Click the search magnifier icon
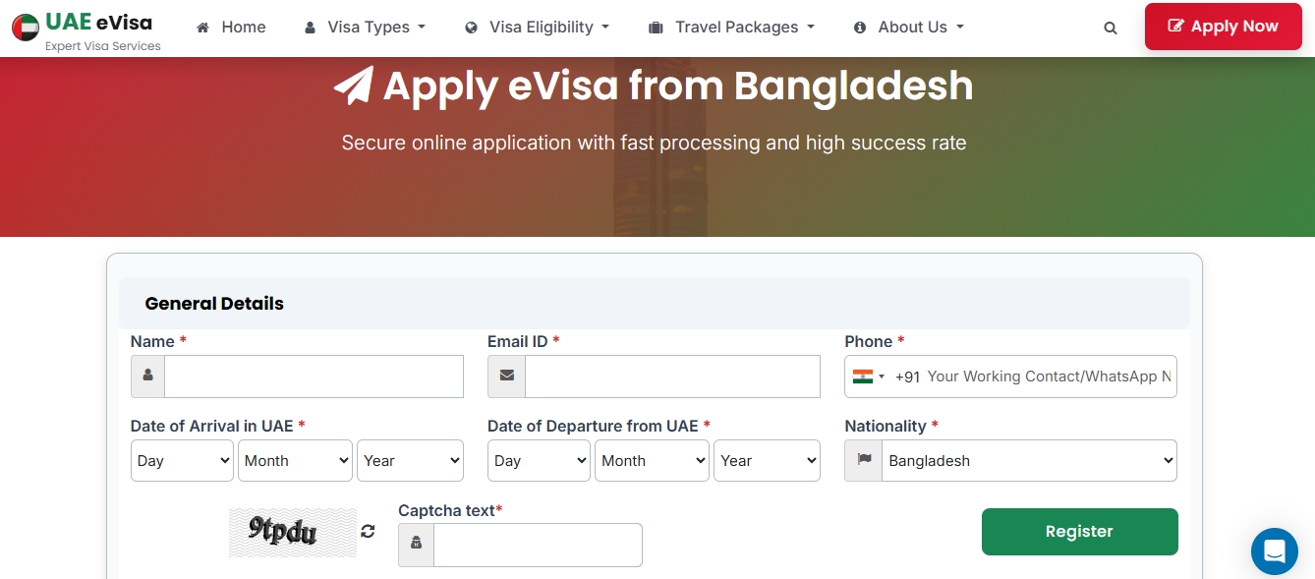 (1111, 29)
